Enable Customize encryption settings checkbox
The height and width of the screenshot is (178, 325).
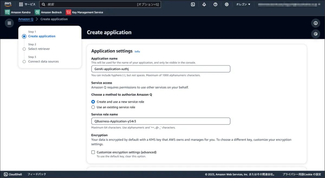(x=93, y=152)
